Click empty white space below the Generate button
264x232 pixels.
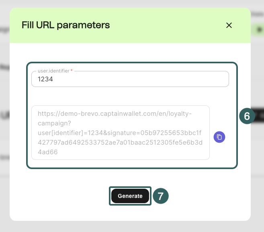130,212
